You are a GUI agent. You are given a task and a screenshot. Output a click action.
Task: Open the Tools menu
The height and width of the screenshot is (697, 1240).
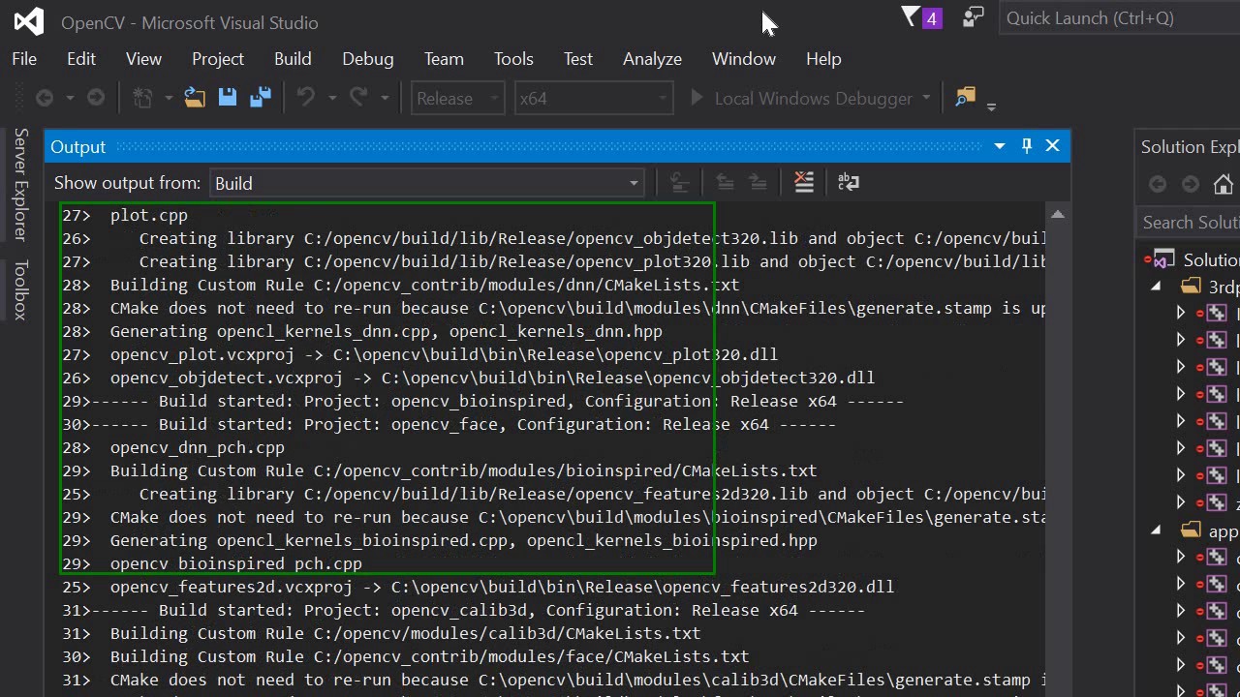513,59
